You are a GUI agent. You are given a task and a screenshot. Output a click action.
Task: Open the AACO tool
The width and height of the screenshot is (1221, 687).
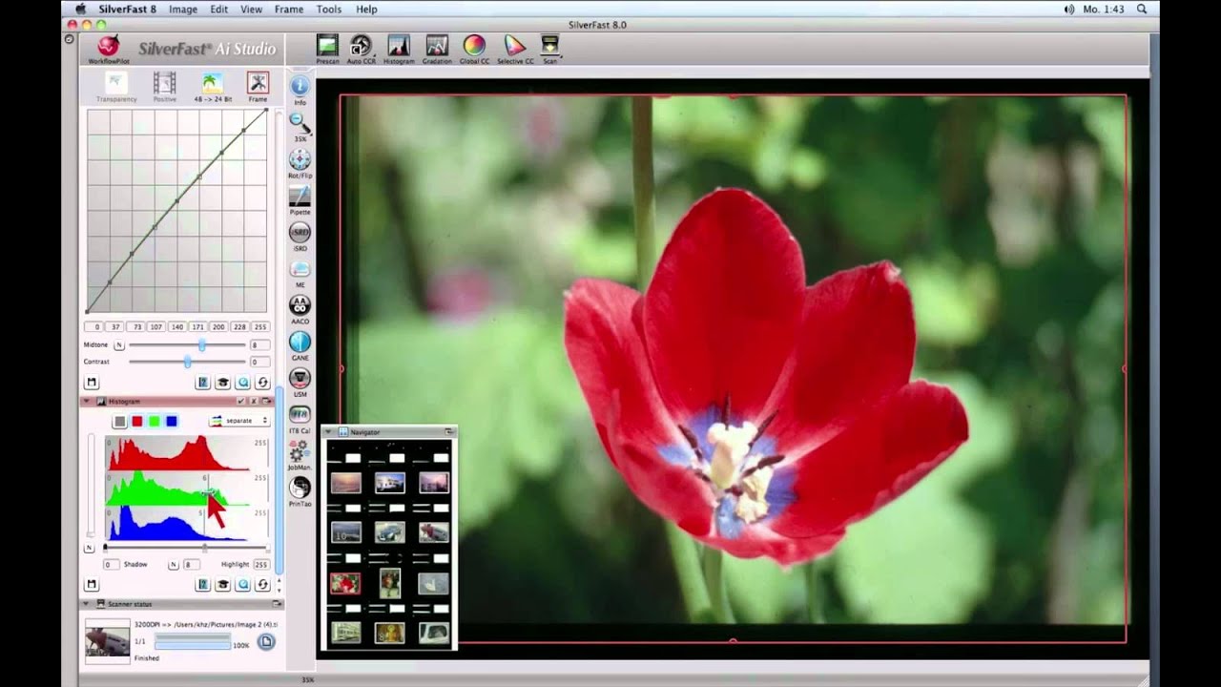[x=300, y=309]
